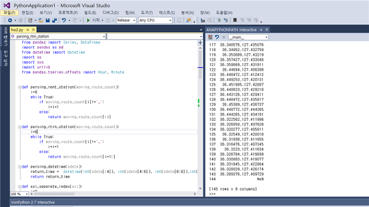
Task: Click the bookmark icon in toolbar
Action: point(234,20)
